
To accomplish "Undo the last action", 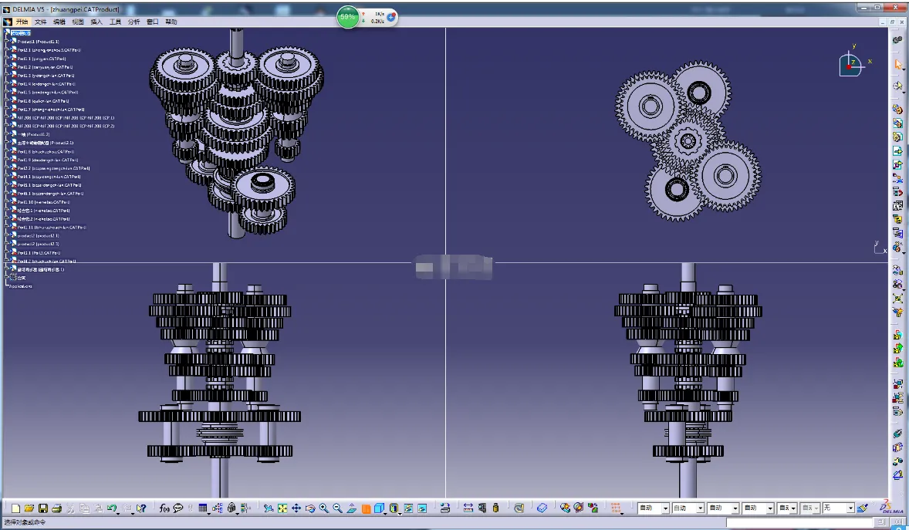I will (111, 508).
